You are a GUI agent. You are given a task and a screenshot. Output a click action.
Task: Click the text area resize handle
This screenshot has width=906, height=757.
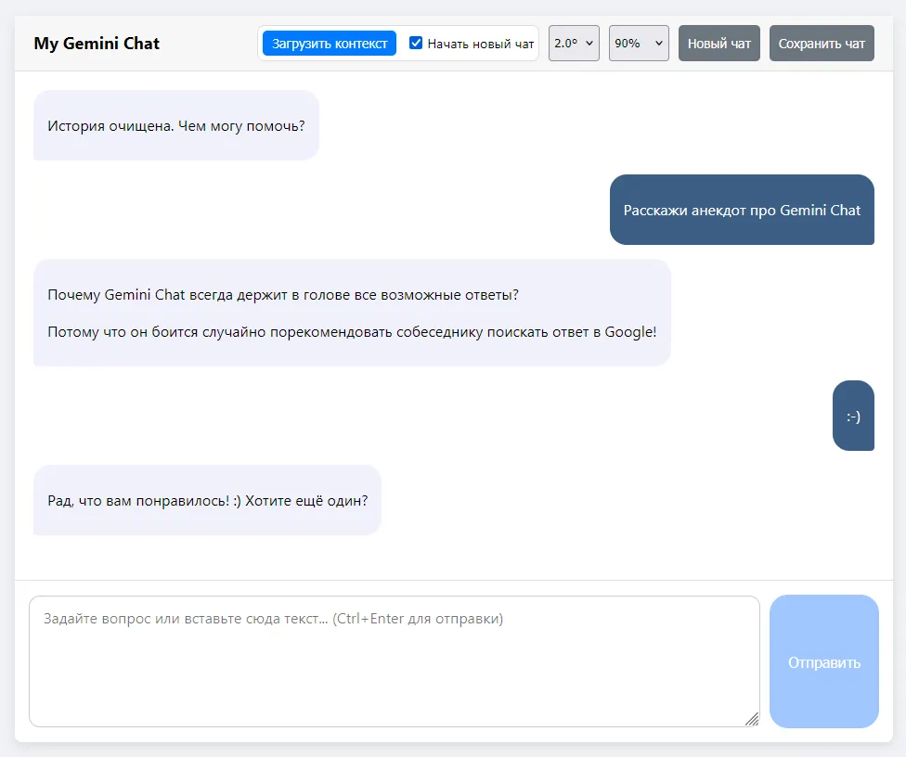tap(752, 719)
